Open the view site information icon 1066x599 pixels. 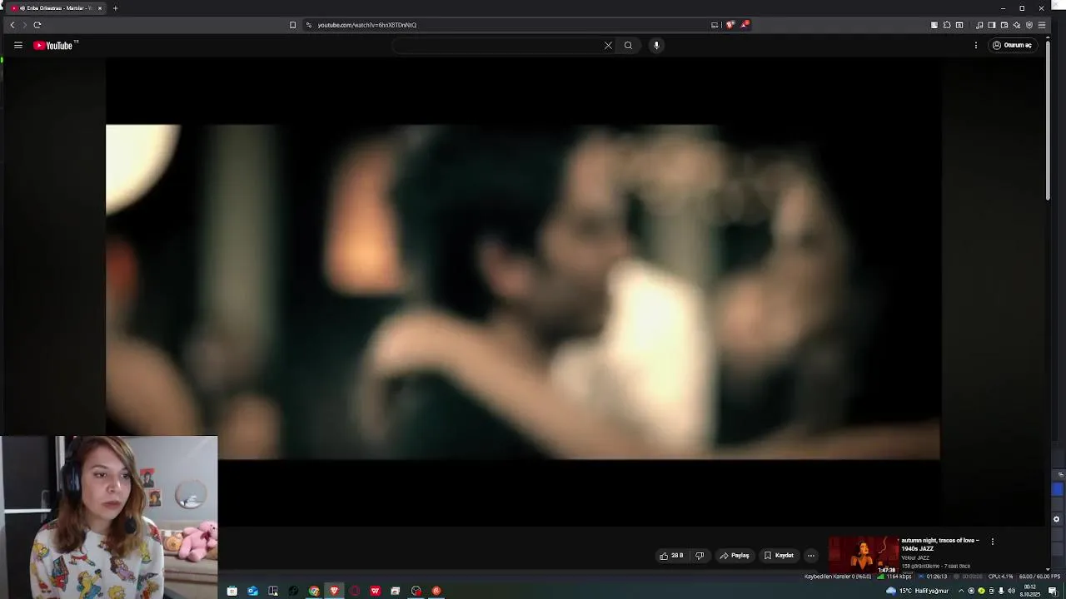pos(309,25)
